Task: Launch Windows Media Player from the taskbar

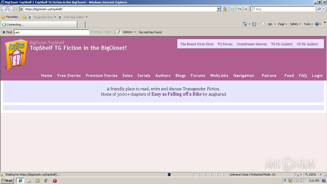Action: point(38,181)
